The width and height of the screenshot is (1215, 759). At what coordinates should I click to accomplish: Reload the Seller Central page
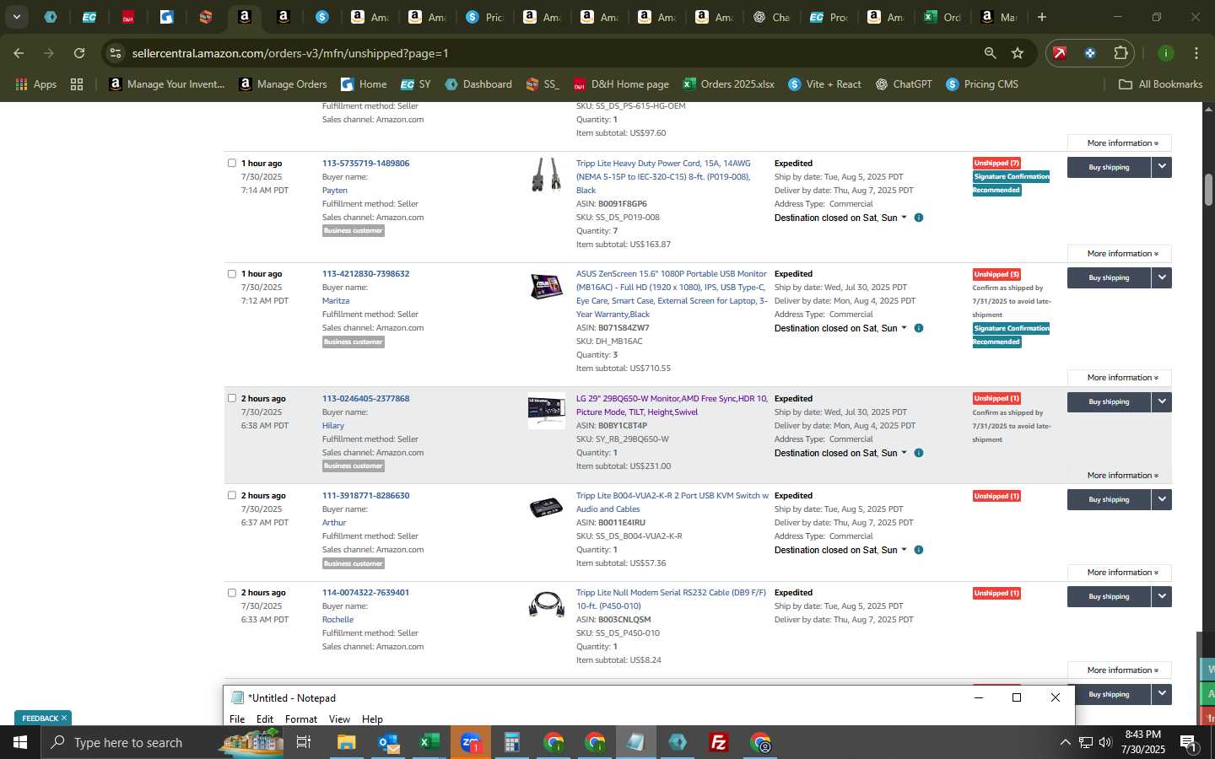[79, 53]
